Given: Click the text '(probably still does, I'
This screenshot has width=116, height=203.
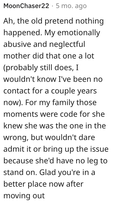Looking at the screenshot, I should coord(41,68).
